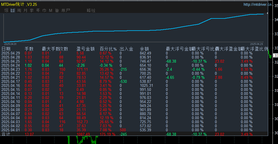Select the 2025.04.28 date row
The image size is (278, 144).
(11, 57)
